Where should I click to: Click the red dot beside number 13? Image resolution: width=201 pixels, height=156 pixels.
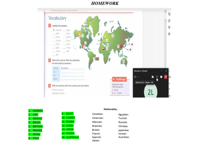132,44
